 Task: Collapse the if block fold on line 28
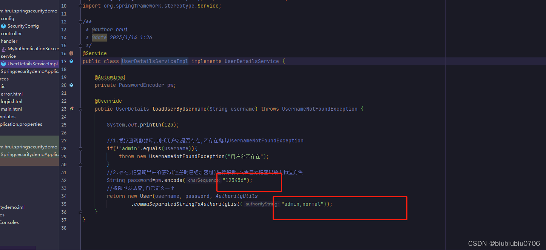[80, 148]
